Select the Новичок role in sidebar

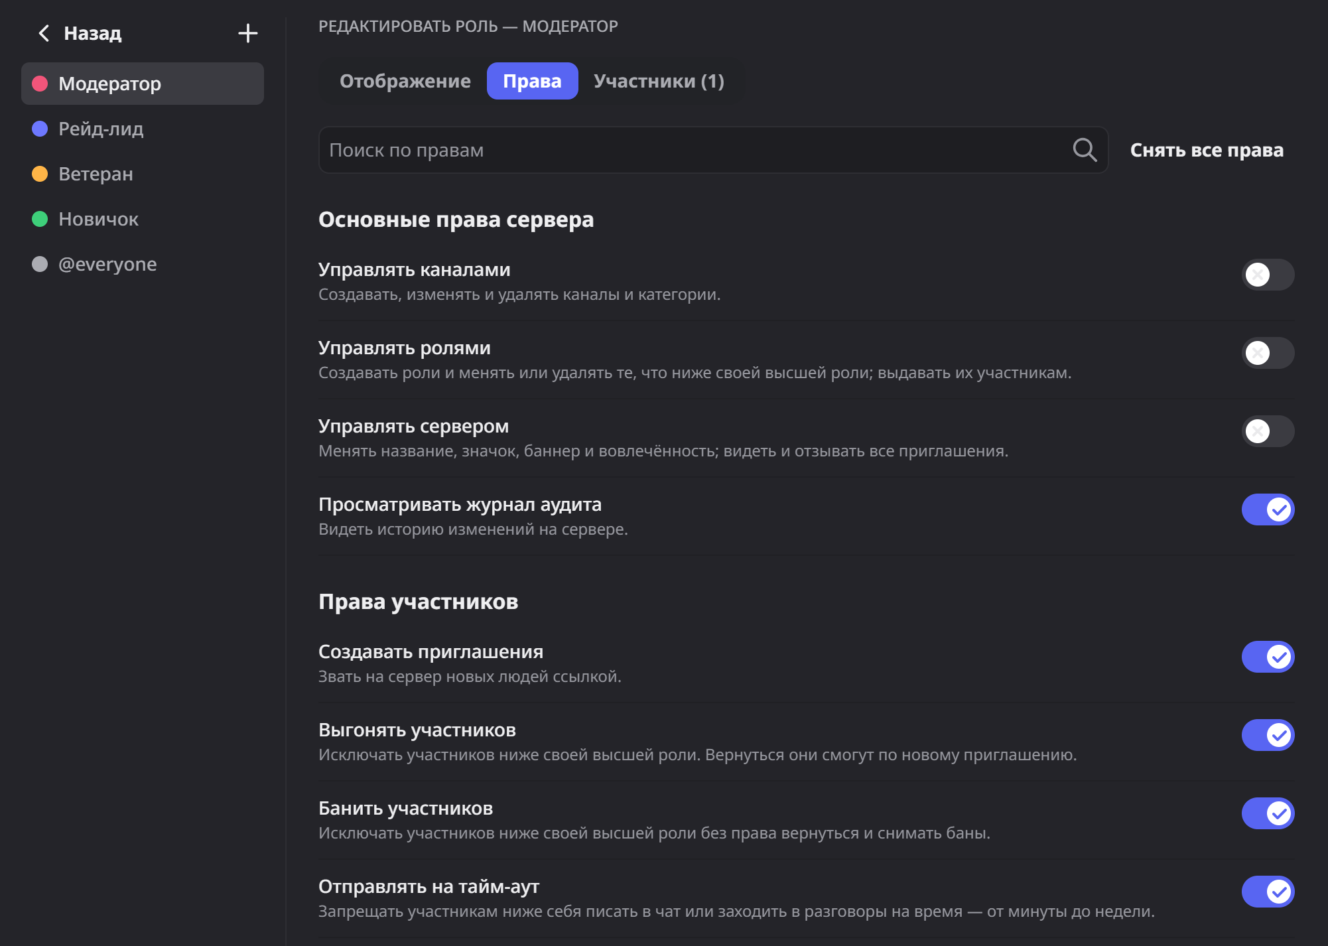point(143,219)
